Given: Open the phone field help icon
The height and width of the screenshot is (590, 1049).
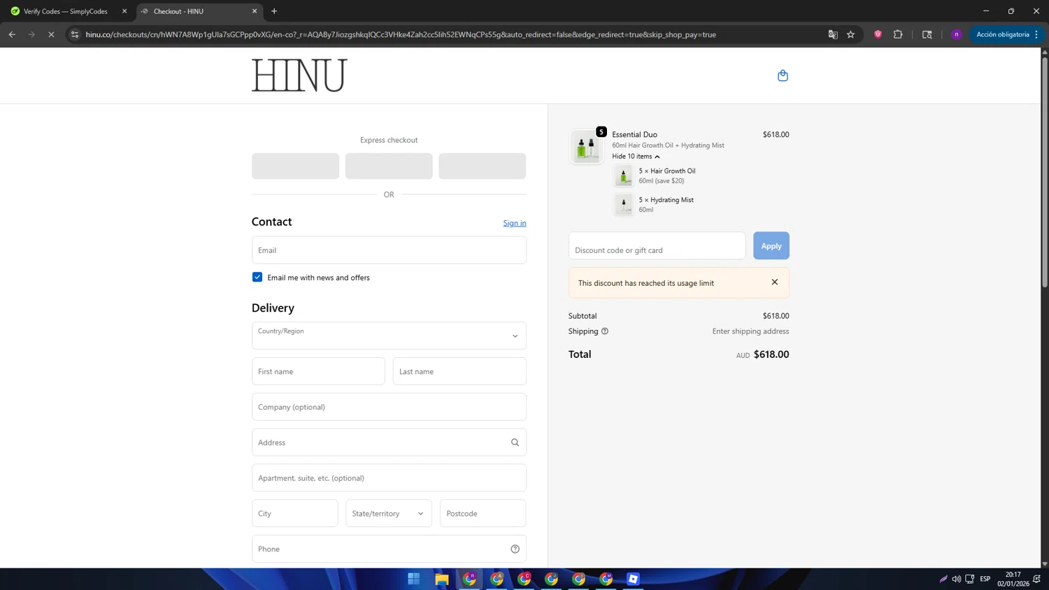Looking at the screenshot, I should (x=515, y=549).
